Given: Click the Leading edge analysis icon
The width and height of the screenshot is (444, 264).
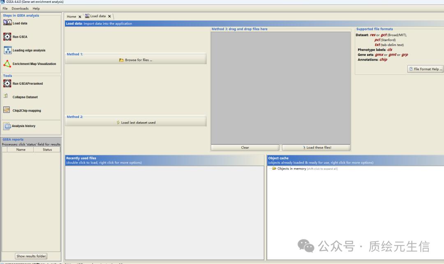Looking at the screenshot, I should (x=8, y=50).
